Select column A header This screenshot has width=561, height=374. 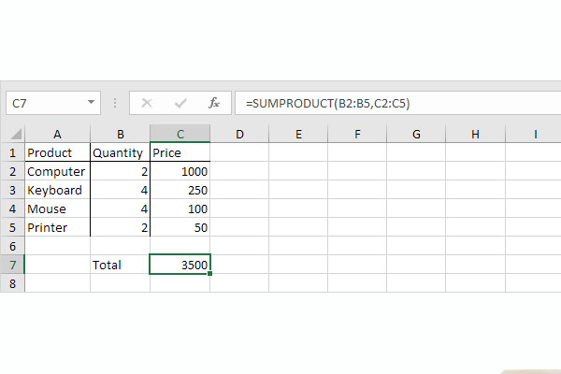[57, 135]
